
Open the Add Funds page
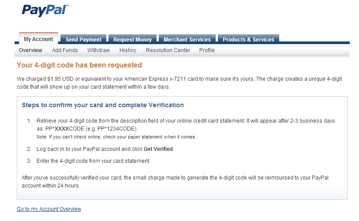tap(65, 50)
